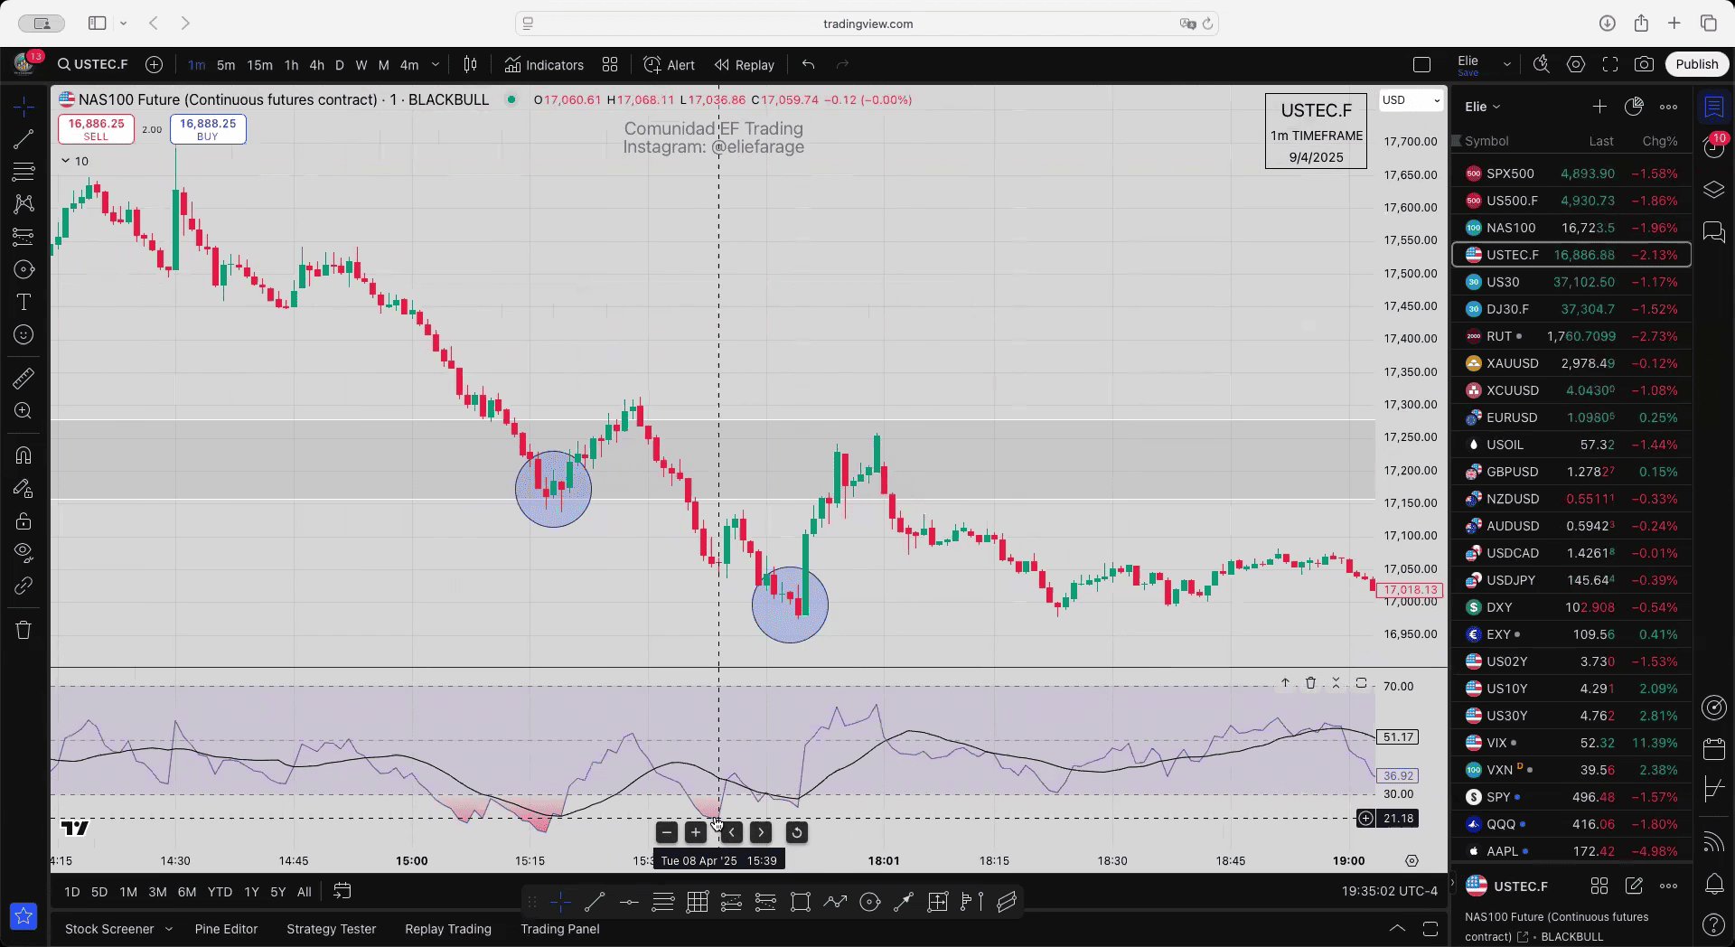Screen dimensions: 1735x947
Task: Click the tradingview.com address bar
Action: tap(867, 23)
